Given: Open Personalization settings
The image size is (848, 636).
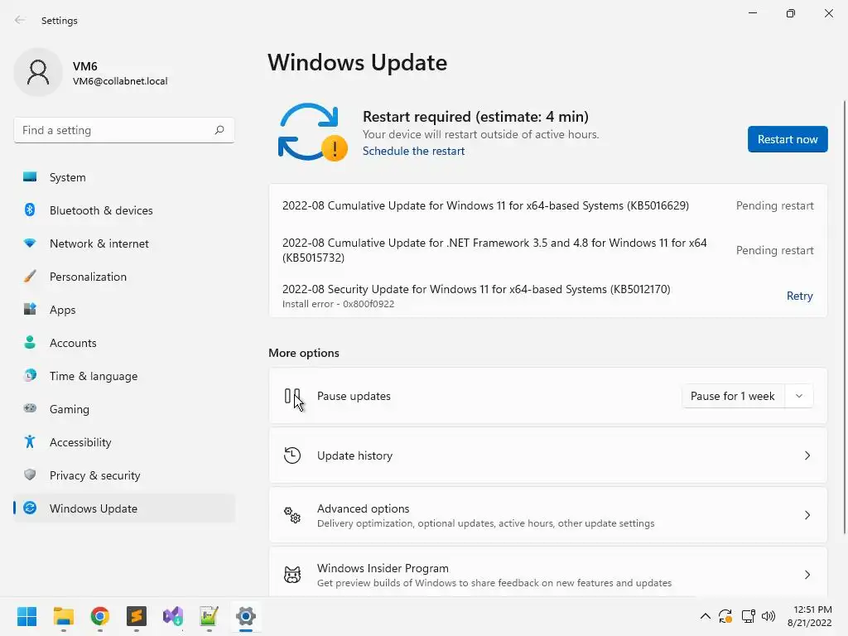Looking at the screenshot, I should (124, 277).
